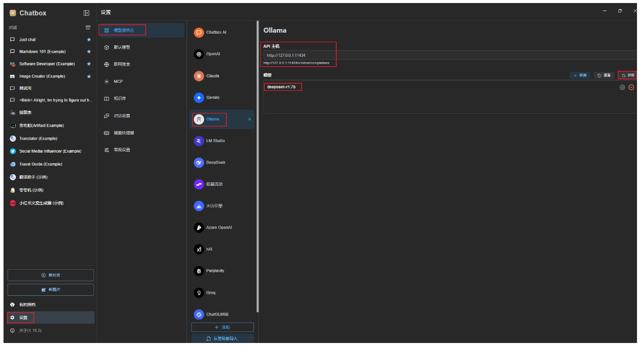The height and width of the screenshot is (346, 639).
Task: Select the Ollama provider
Action: (x=222, y=119)
